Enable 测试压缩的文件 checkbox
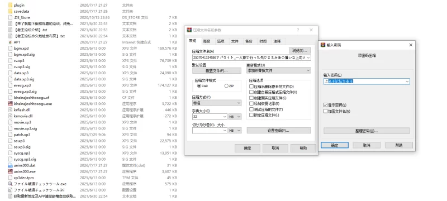The image size is (447, 201). (x=251, y=109)
